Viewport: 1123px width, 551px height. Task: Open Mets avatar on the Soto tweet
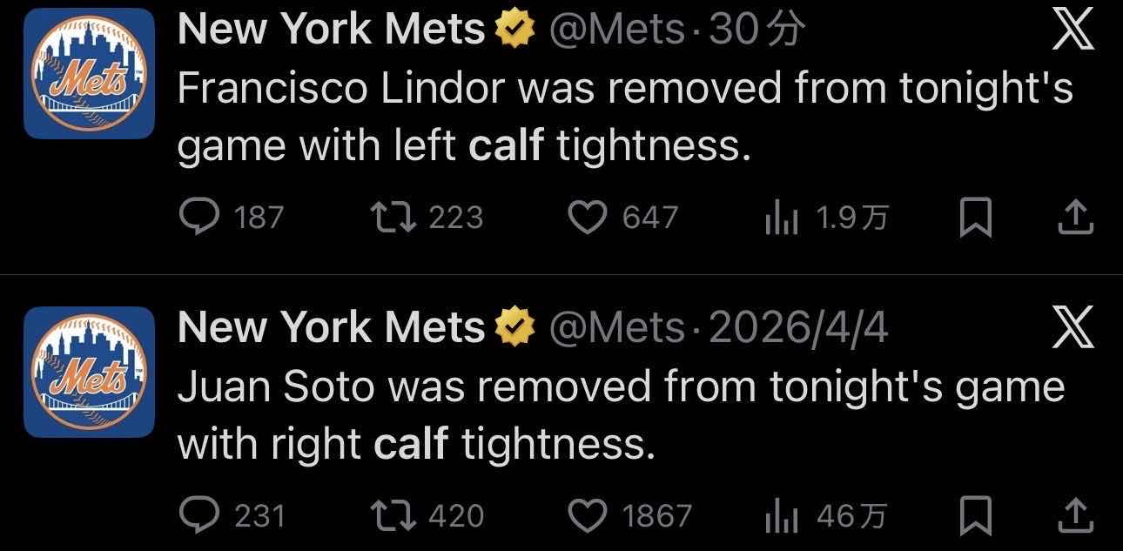point(89,372)
